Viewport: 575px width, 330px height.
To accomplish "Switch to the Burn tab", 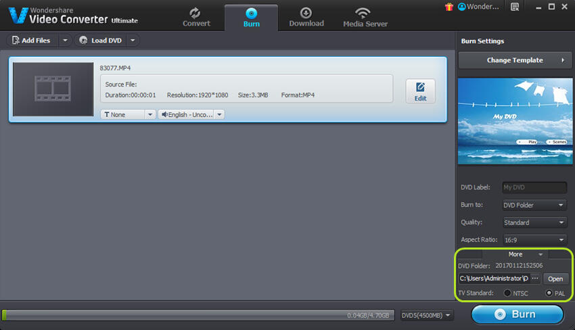I will (x=251, y=17).
